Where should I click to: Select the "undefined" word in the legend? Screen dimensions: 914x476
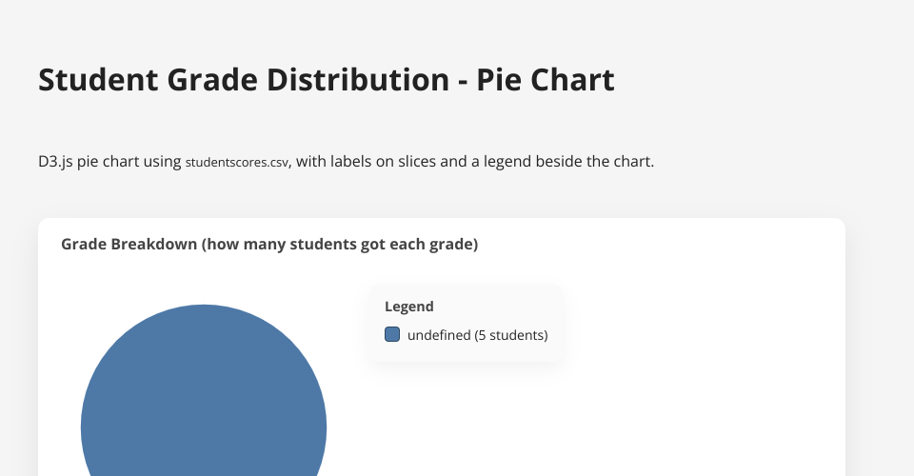click(438, 335)
